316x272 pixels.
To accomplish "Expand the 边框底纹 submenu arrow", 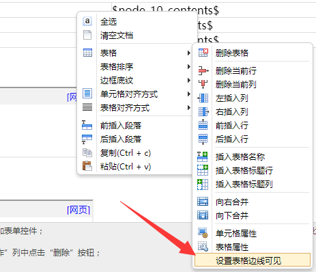I will pyautogui.click(x=188, y=80).
